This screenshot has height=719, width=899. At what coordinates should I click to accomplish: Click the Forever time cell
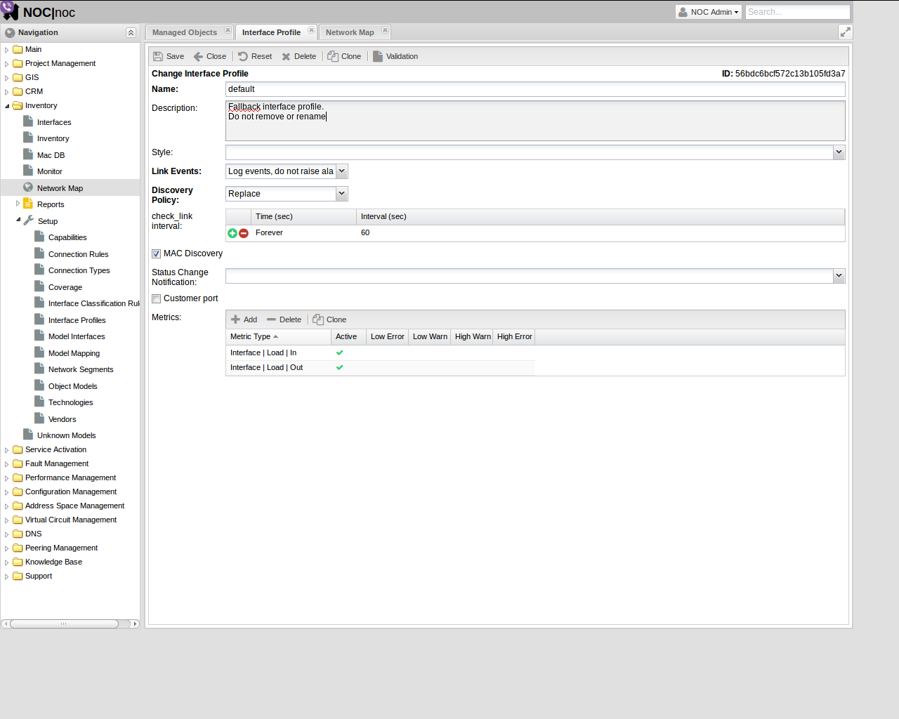[x=303, y=233]
